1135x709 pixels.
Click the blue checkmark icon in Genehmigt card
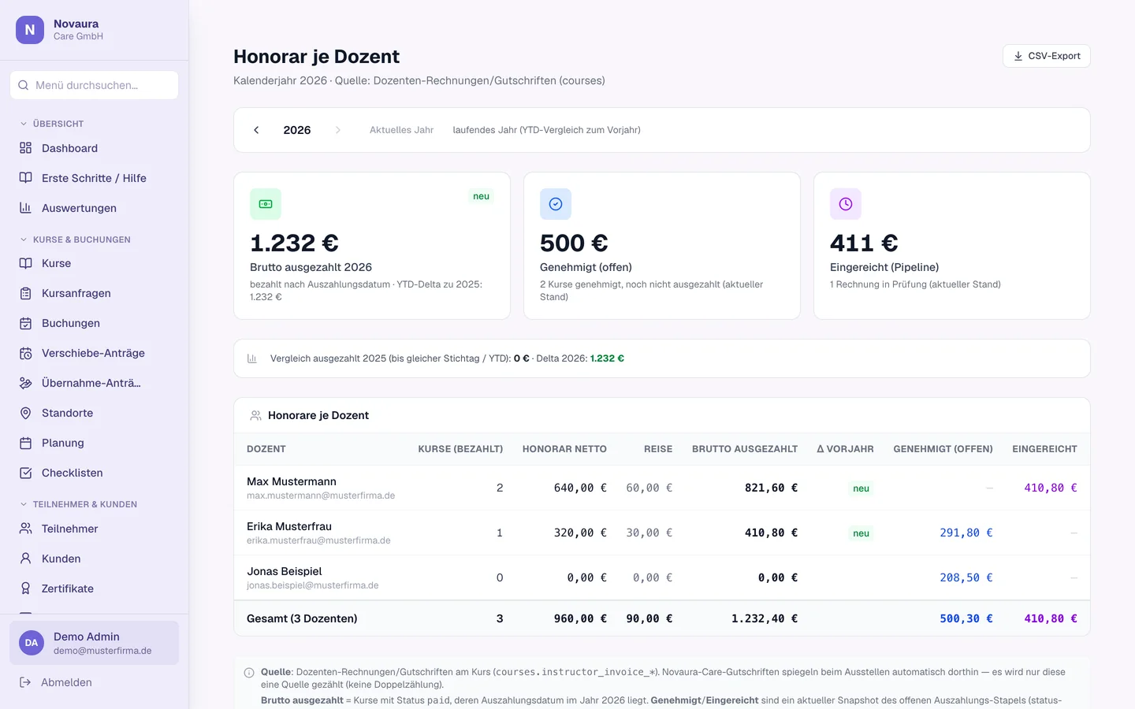(556, 204)
